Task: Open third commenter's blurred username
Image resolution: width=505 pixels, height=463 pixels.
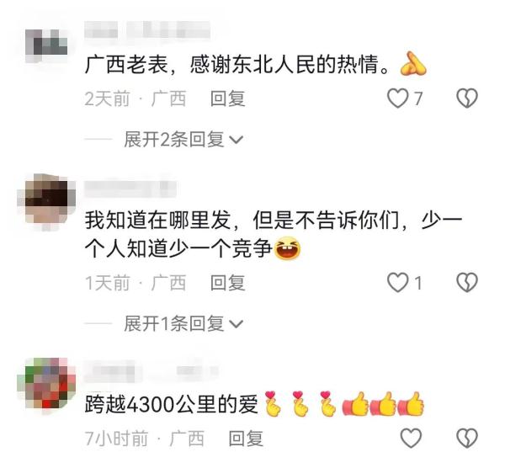Action: point(151,370)
